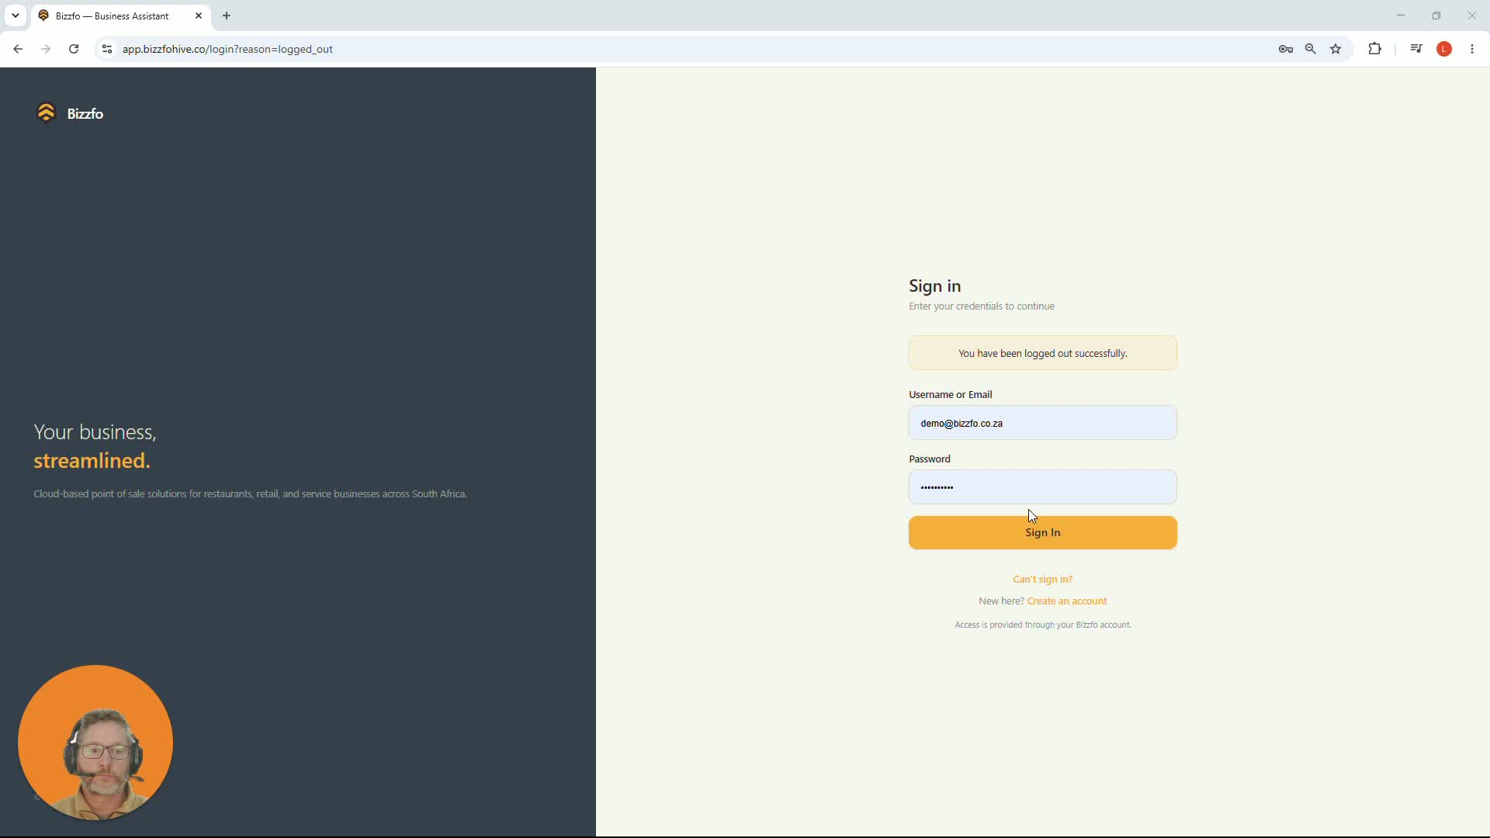Click the Bizzfo logo icon
The width and height of the screenshot is (1490, 838).
pos(46,113)
